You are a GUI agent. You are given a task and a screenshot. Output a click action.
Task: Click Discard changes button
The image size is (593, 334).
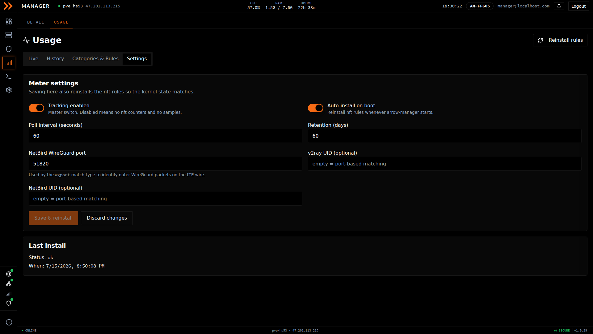pos(107,218)
